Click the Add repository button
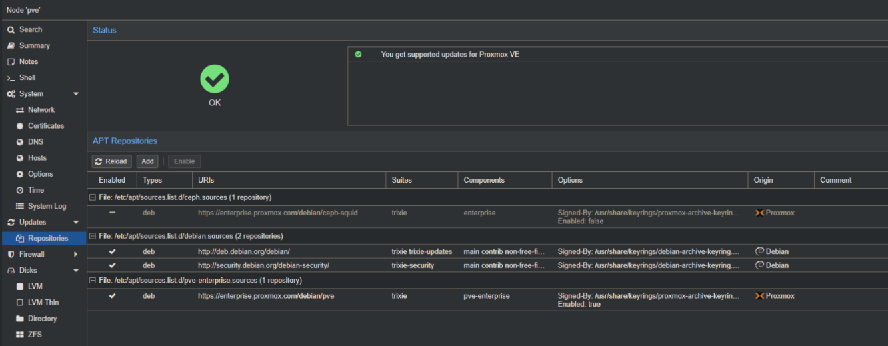888x346 pixels. click(147, 161)
